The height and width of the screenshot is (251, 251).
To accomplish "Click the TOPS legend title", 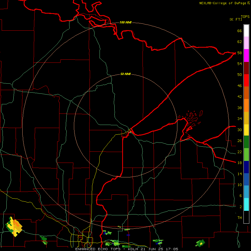I will [x=245, y=16].
